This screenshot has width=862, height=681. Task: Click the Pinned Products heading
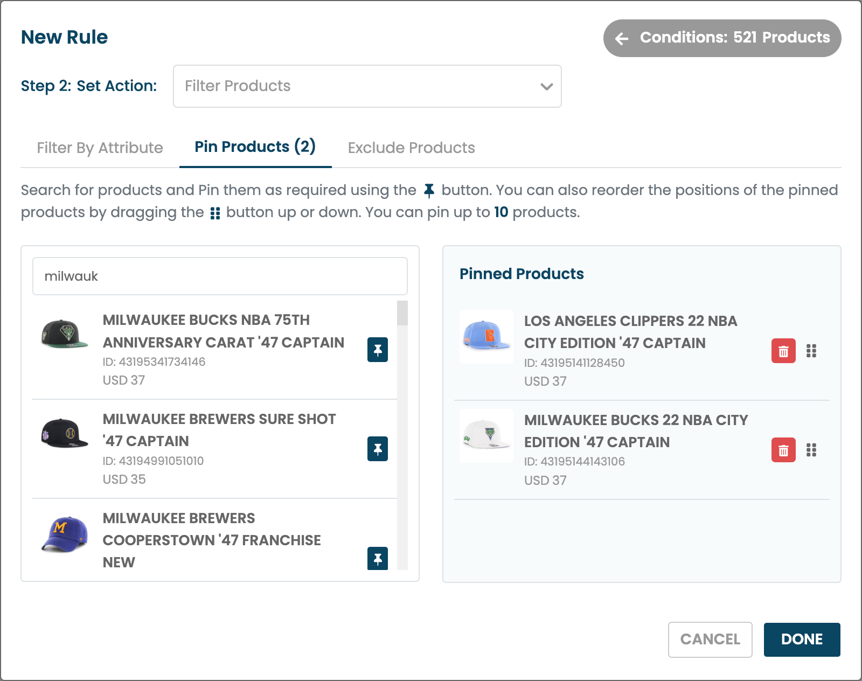[x=522, y=274]
